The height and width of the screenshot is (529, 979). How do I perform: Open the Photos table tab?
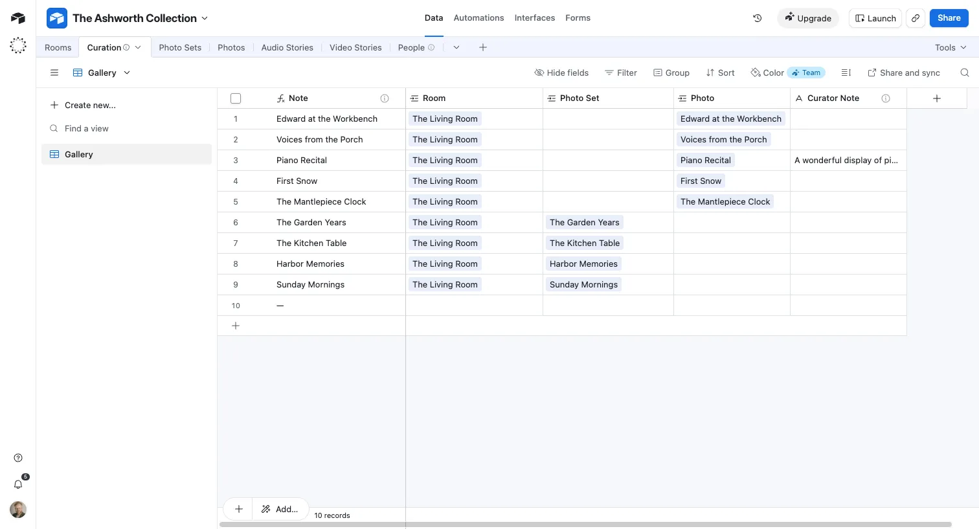[231, 47]
